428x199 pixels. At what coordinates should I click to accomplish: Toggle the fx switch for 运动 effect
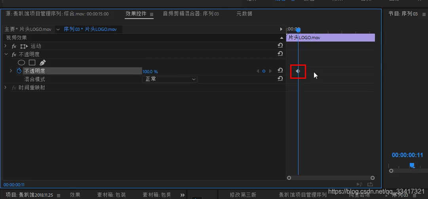coord(14,46)
